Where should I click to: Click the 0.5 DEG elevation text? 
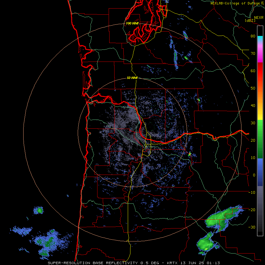coord(150,263)
